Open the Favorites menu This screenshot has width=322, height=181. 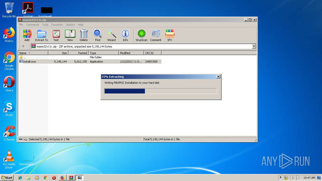tap(57, 25)
